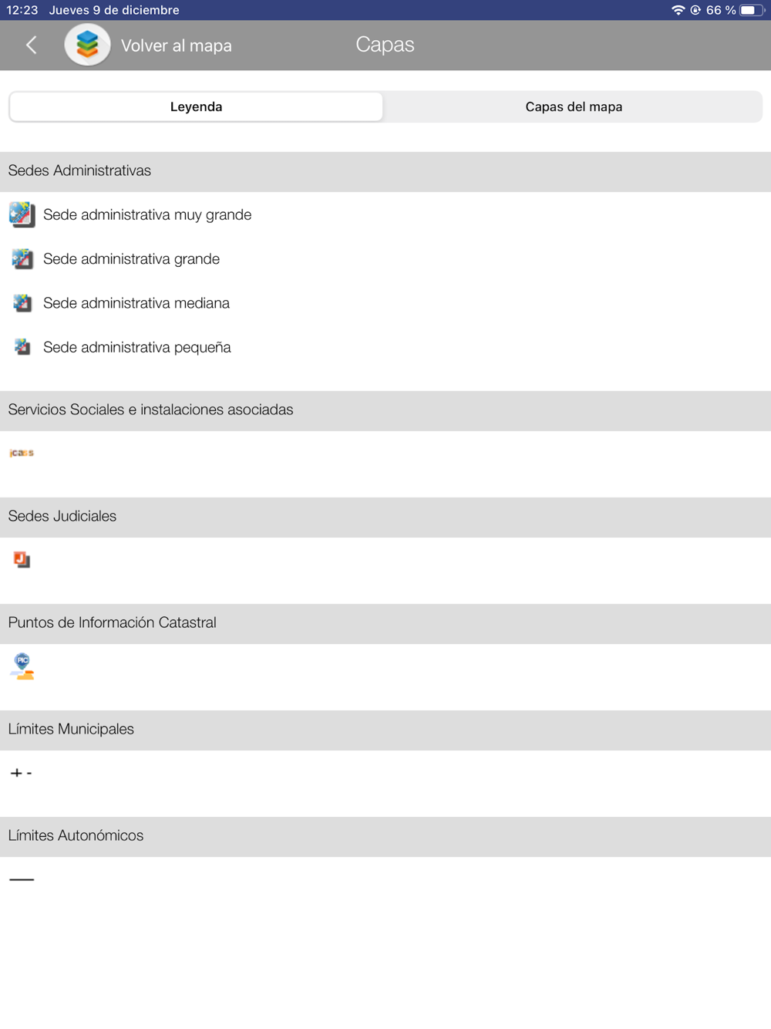This screenshot has width=771, height=1029.
Task: Tap the autonomous limits line symbol
Action: [x=22, y=879]
